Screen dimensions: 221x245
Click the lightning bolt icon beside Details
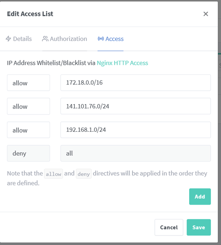(8, 39)
